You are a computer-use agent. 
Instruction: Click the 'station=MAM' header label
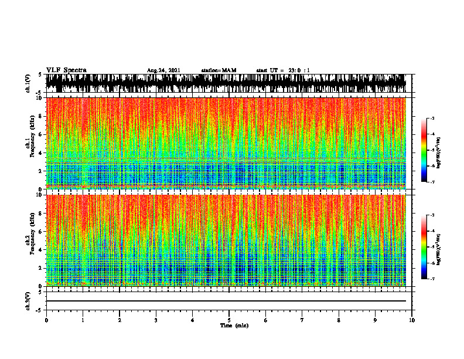(219, 70)
